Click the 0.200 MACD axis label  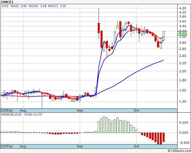(184, 122)
